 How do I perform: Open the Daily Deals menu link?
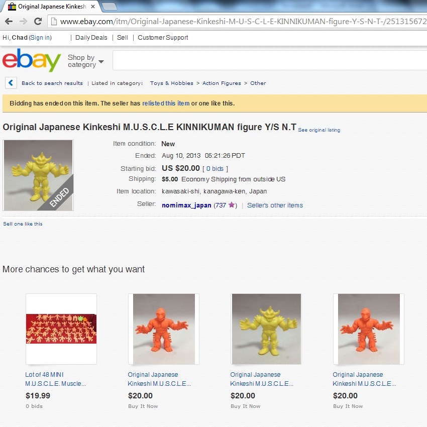(91, 38)
